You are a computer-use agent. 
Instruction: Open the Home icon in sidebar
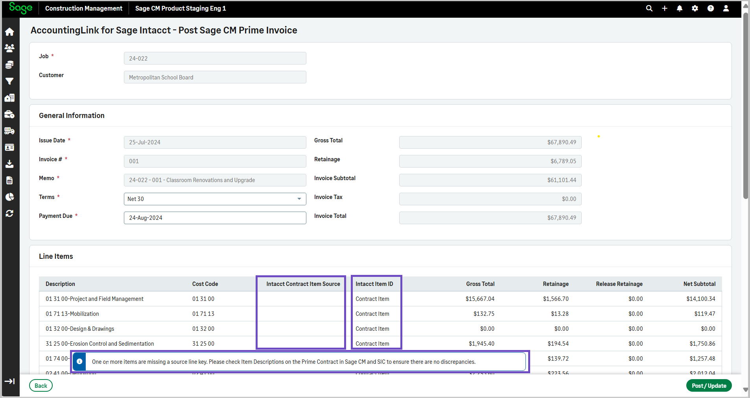tap(9, 32)
